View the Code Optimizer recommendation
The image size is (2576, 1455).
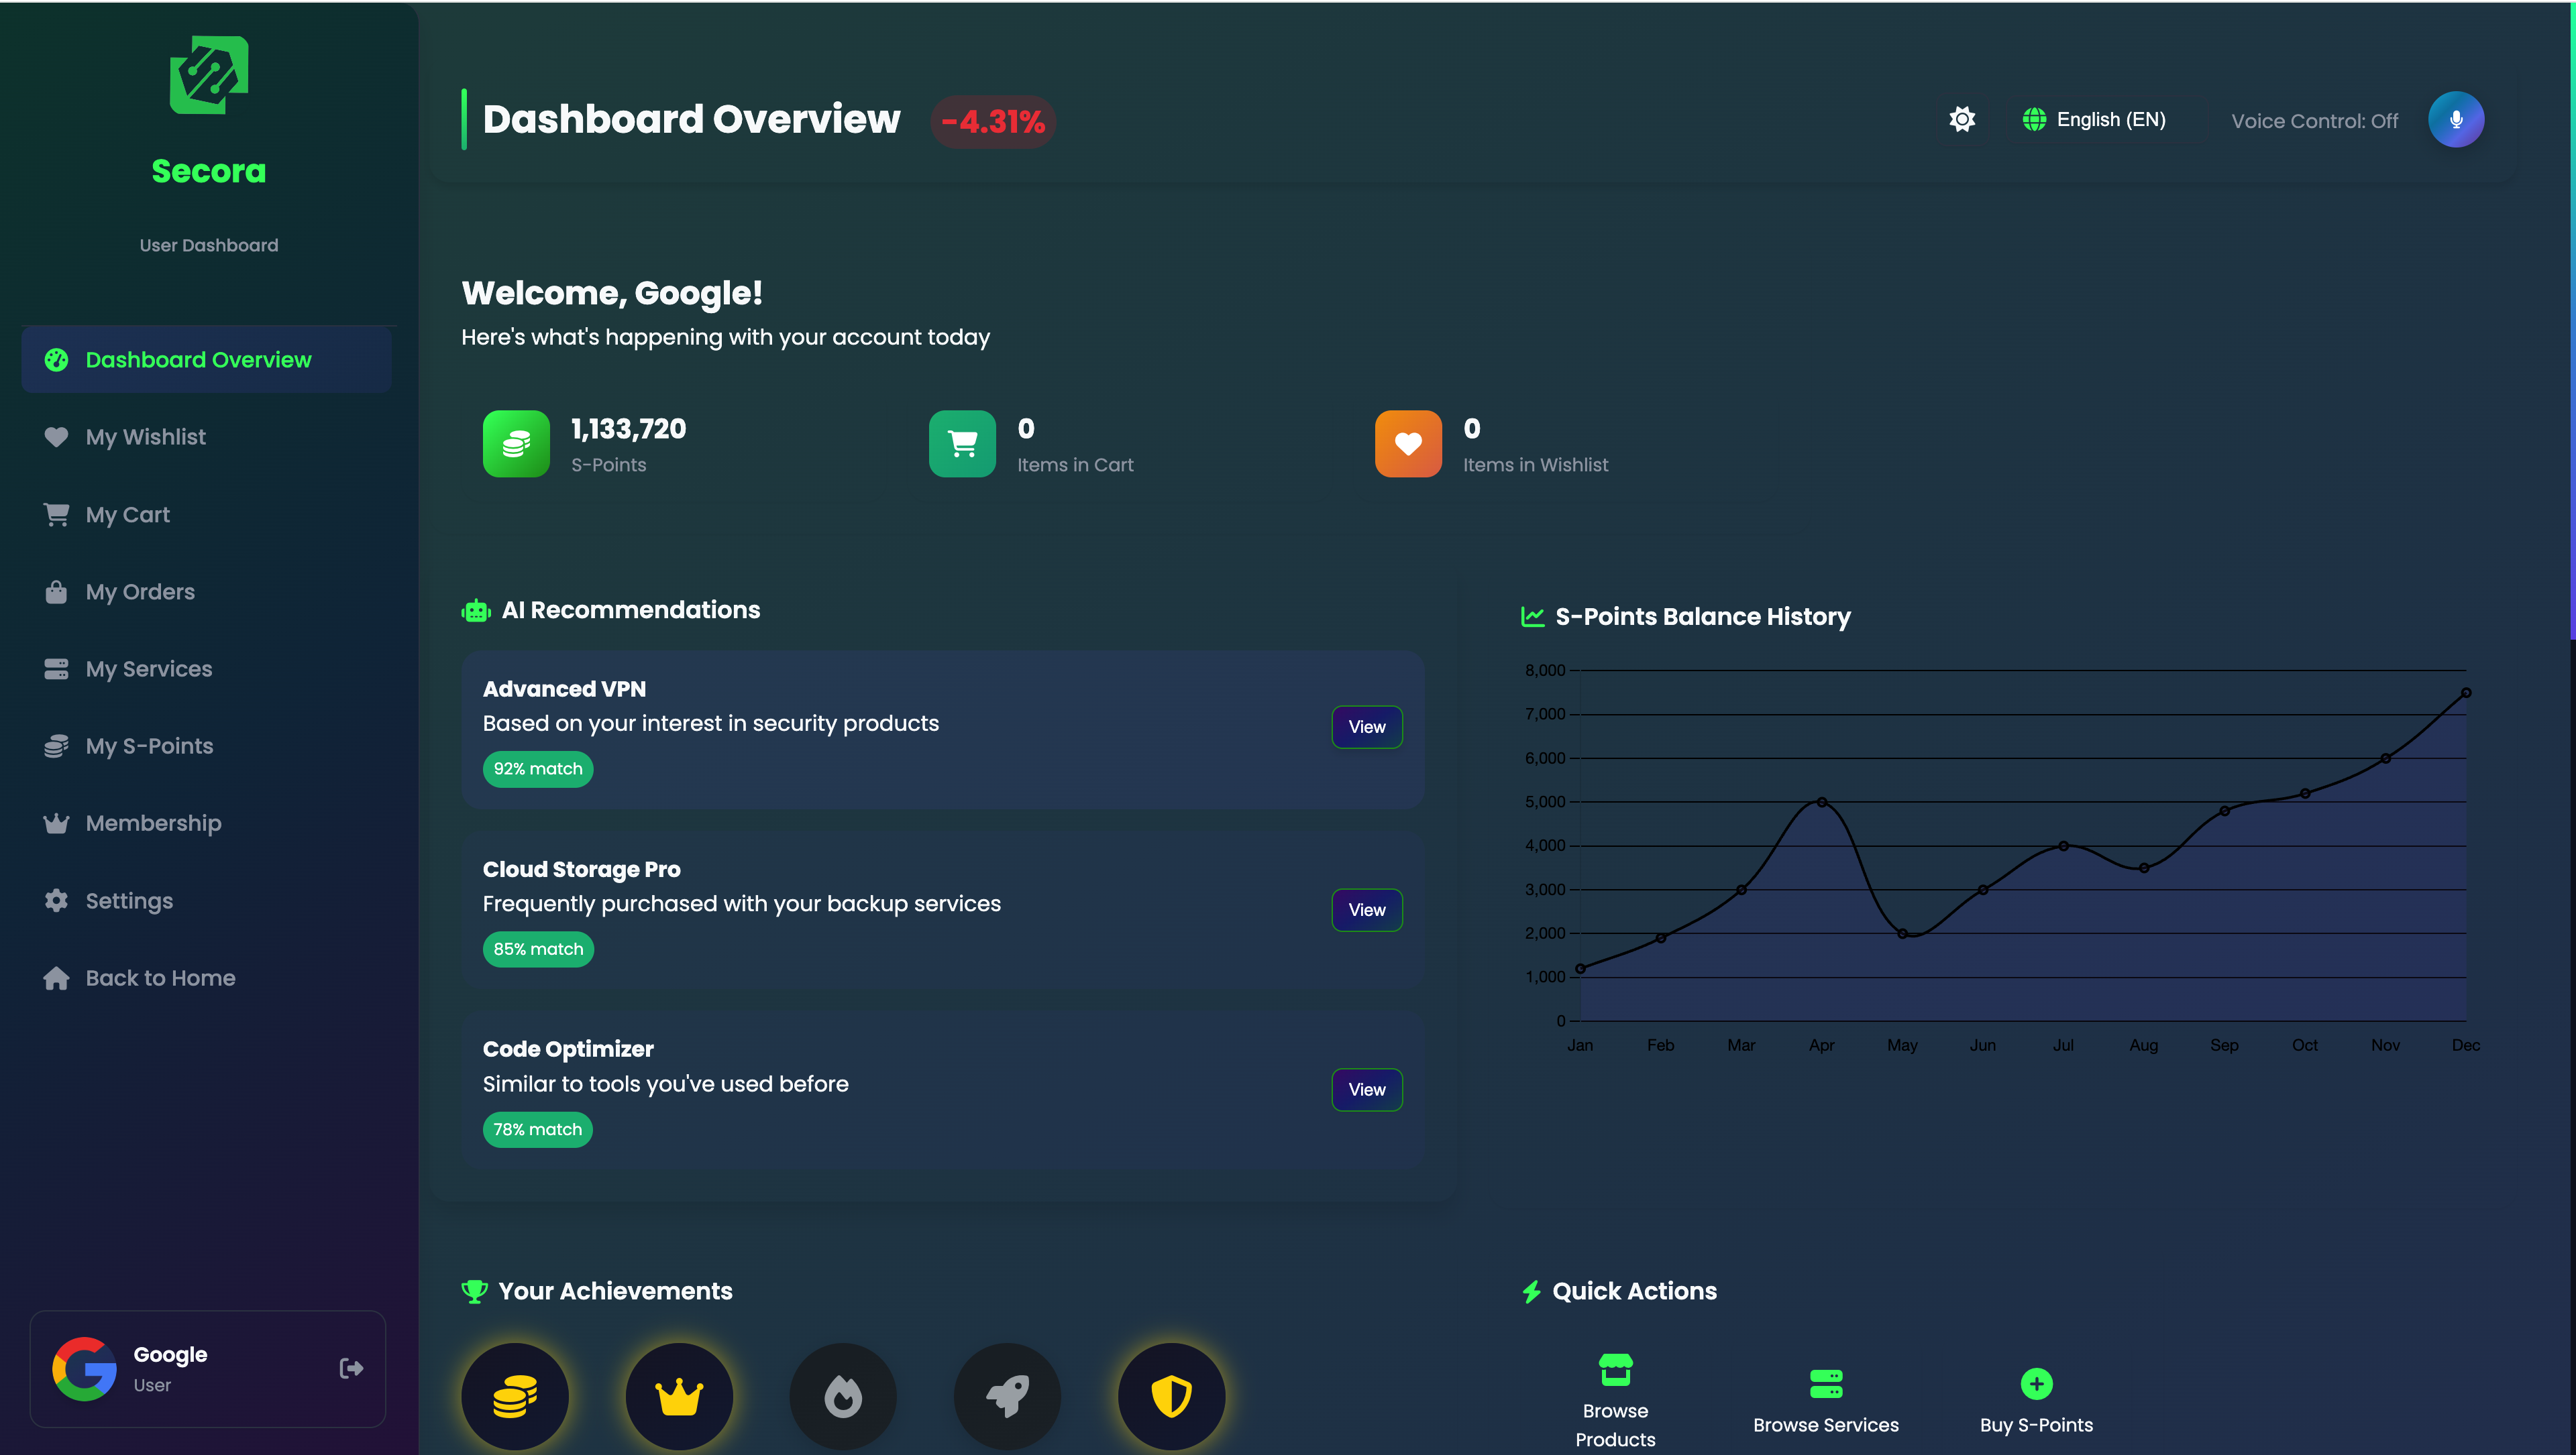(1366, 1090)
